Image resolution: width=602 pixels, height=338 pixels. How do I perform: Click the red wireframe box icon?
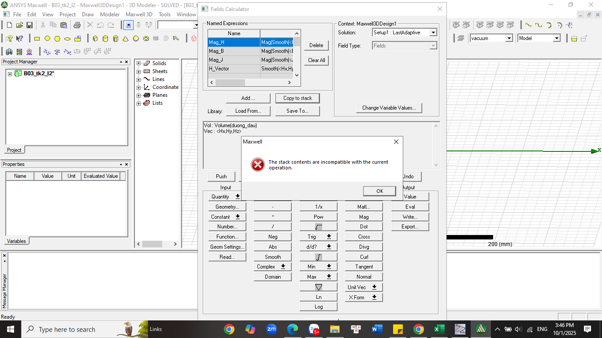[x=194, y=39]
